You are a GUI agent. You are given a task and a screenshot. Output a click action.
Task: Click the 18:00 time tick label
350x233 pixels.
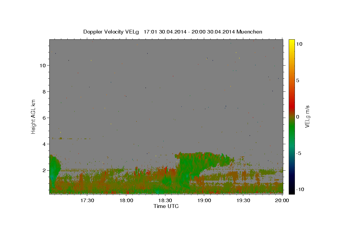[x=127, y=200]
